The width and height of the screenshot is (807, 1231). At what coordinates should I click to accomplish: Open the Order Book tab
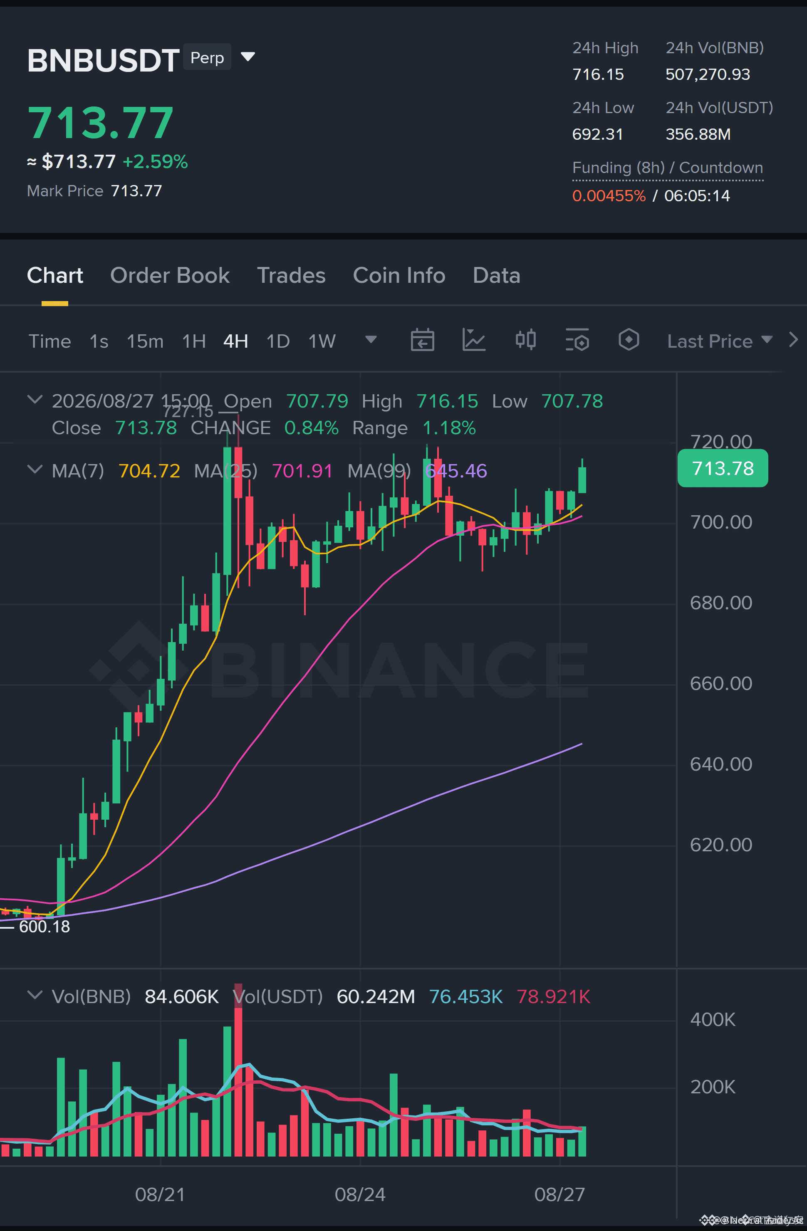point(170,275)
